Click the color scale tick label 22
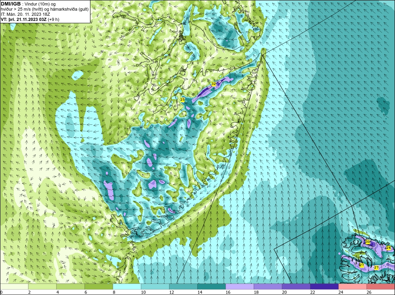Viewport: 395px width, 295px height. click(x=312, y=292)
